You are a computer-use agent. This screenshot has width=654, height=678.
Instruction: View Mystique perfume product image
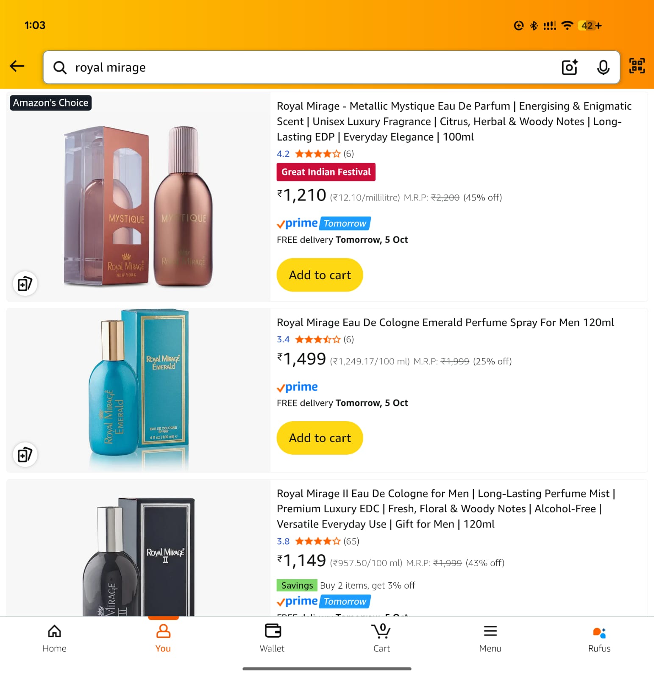pos(139,206)
